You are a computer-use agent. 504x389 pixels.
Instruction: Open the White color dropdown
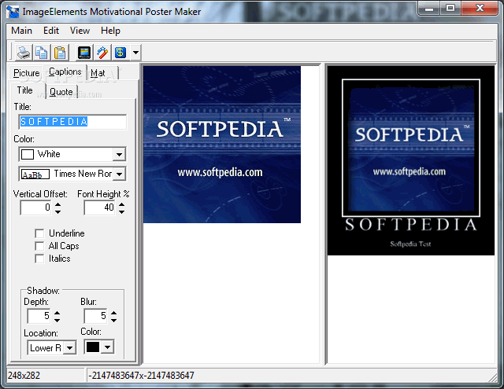pyautogui.click(x=119, y=155)
